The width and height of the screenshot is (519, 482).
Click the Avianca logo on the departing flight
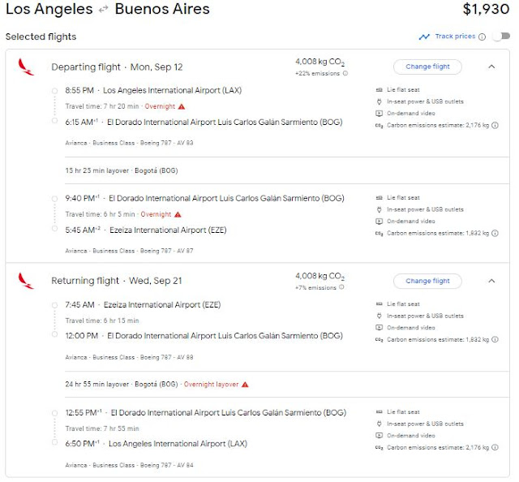26,67
